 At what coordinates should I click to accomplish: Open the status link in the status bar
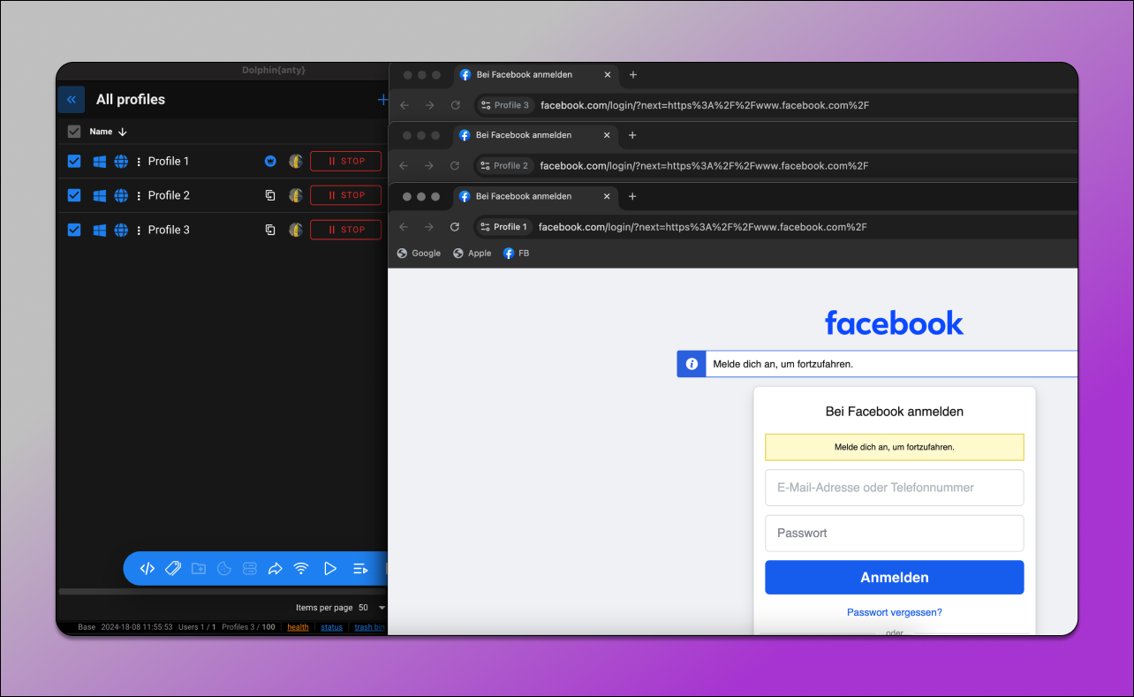point(331,628)
